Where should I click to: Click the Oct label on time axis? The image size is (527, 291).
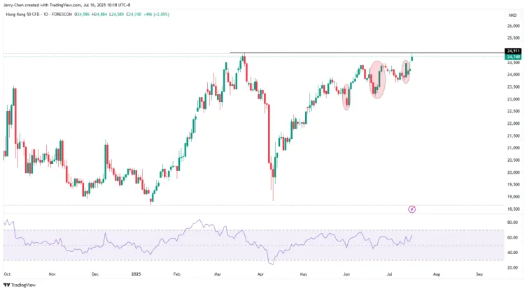coord(7,275)
